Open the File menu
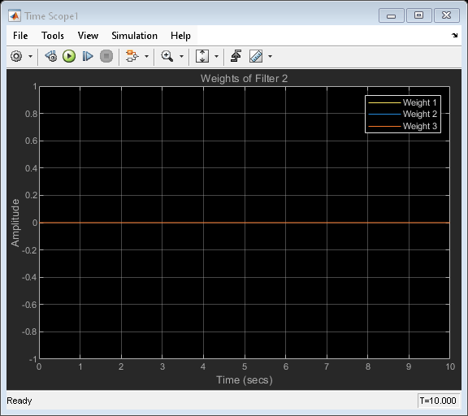Screen dimensions: 468x416 click(x=20, y=36)
